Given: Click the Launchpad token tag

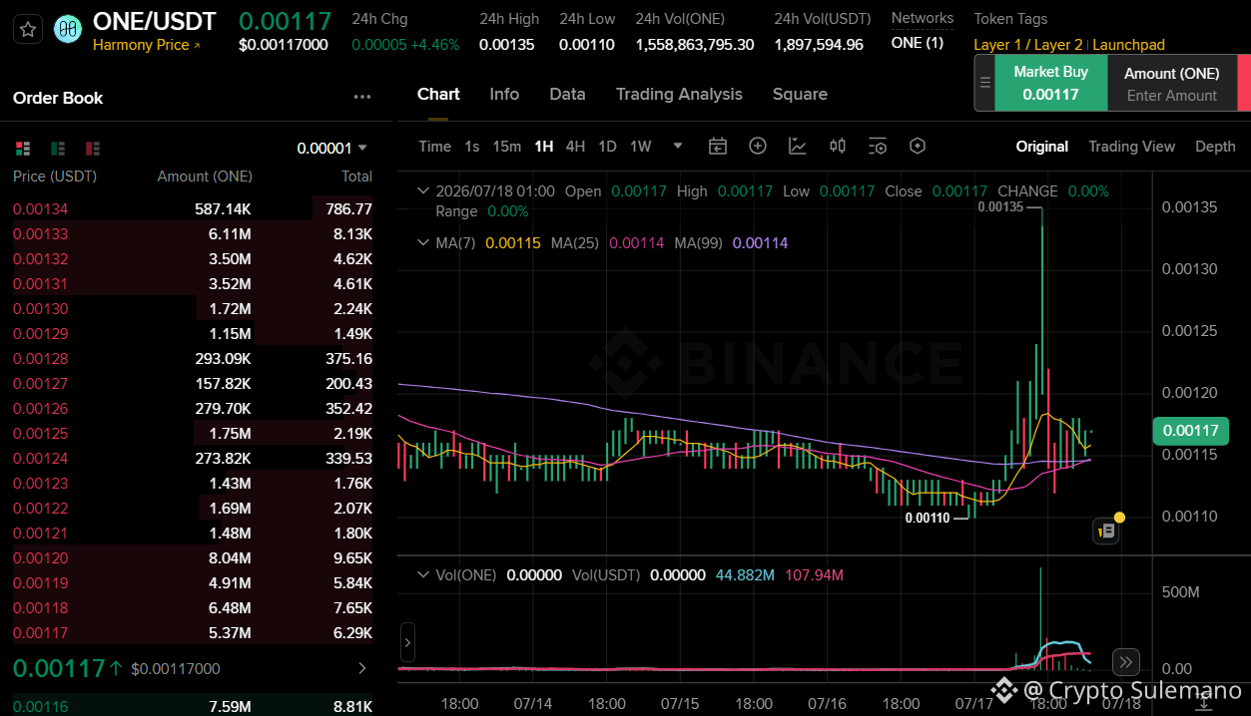Looking at the screenshot, I should [1128, 45].
